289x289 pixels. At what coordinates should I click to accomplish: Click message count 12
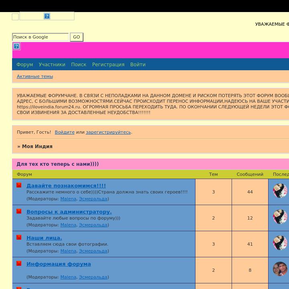click(x=250, y=218)
